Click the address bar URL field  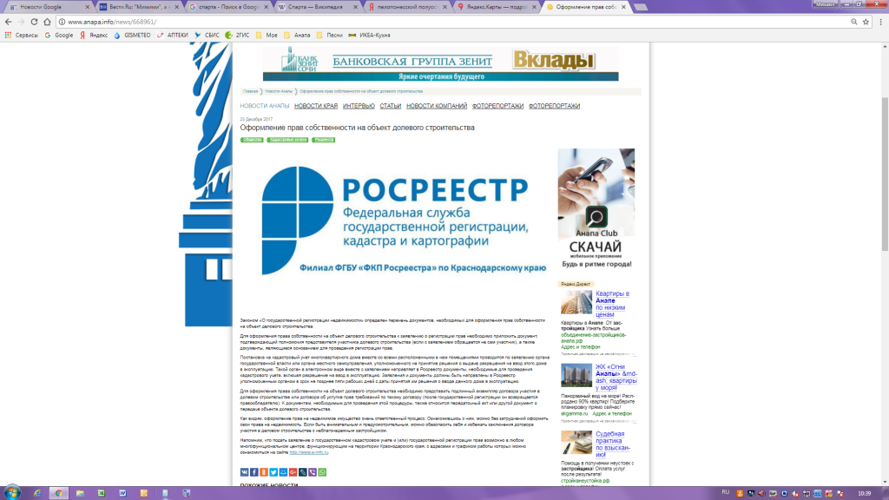tap(453, 22)
